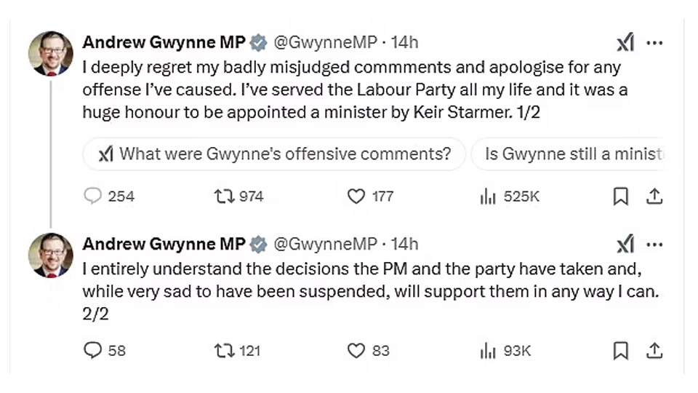Open Grok icon on the second tweet
The width and height of the screenshot is (698, 393).
point(625,245)
